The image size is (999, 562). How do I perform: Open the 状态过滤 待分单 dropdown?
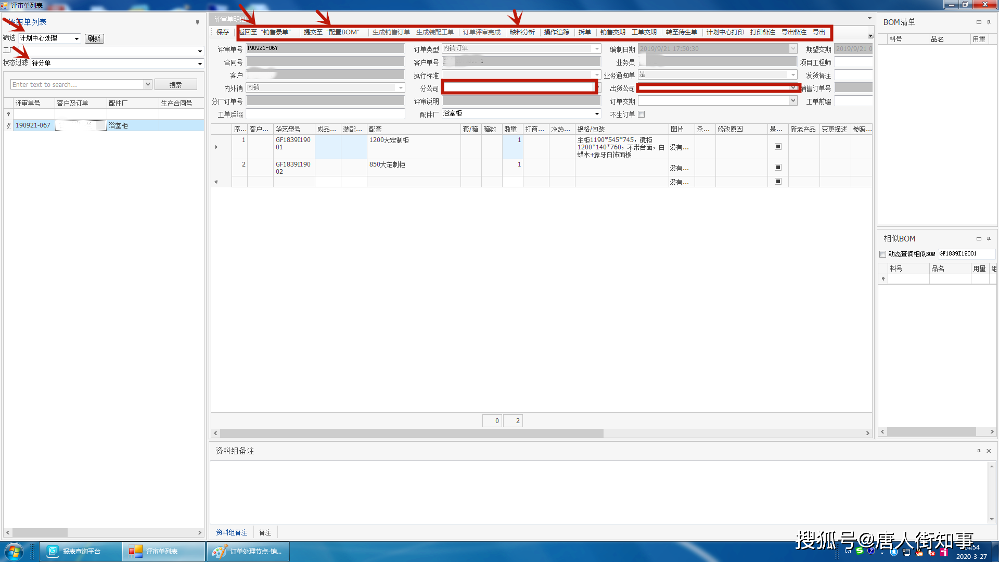tap(200, 63)
